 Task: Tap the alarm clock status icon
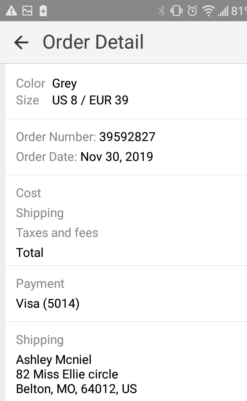point(192,11)
